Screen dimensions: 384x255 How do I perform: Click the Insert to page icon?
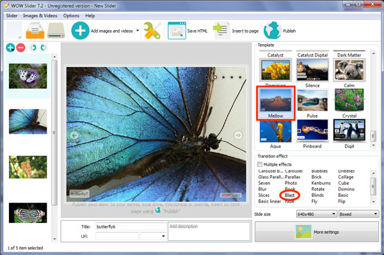[x=221, y=31]
